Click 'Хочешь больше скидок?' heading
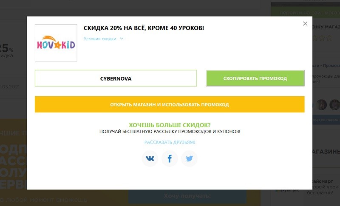 pos(170,125)
